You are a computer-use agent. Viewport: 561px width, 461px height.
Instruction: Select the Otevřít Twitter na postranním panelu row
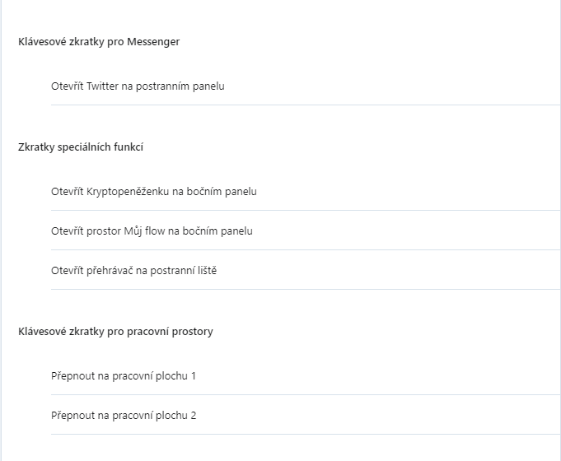pos(306,86)
